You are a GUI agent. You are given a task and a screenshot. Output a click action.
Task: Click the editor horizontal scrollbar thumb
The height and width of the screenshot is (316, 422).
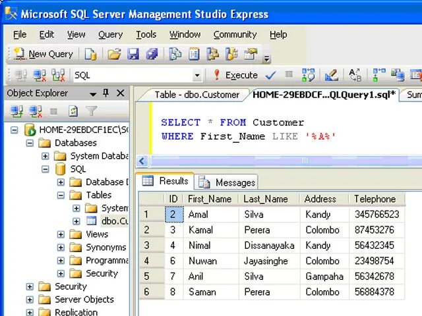(286, 161)
